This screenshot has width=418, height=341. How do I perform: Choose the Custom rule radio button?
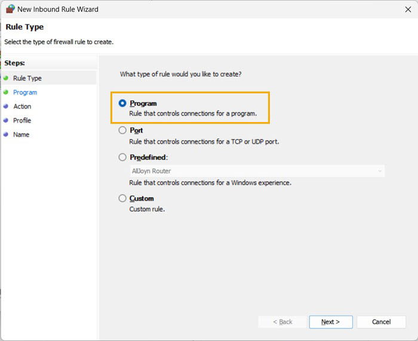coord(122,198)
